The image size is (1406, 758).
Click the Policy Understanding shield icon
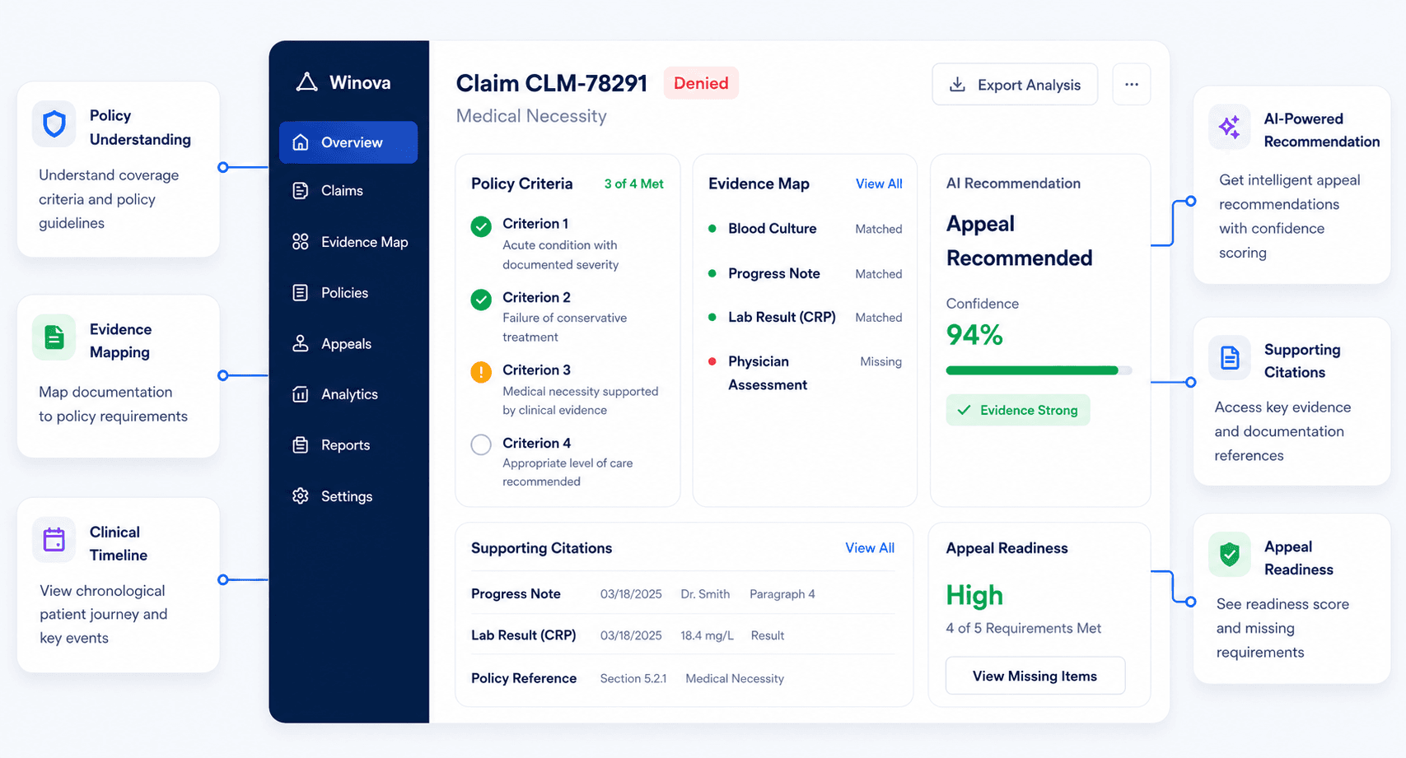pyautogui.click(x=54, y=124)
